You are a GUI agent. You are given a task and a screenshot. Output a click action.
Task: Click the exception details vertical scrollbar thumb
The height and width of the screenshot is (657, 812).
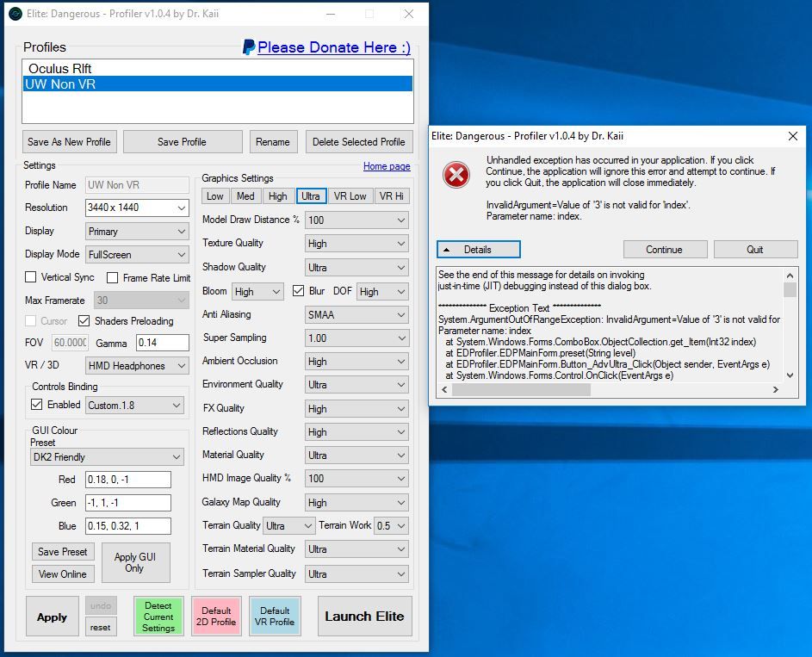point(790,289)
